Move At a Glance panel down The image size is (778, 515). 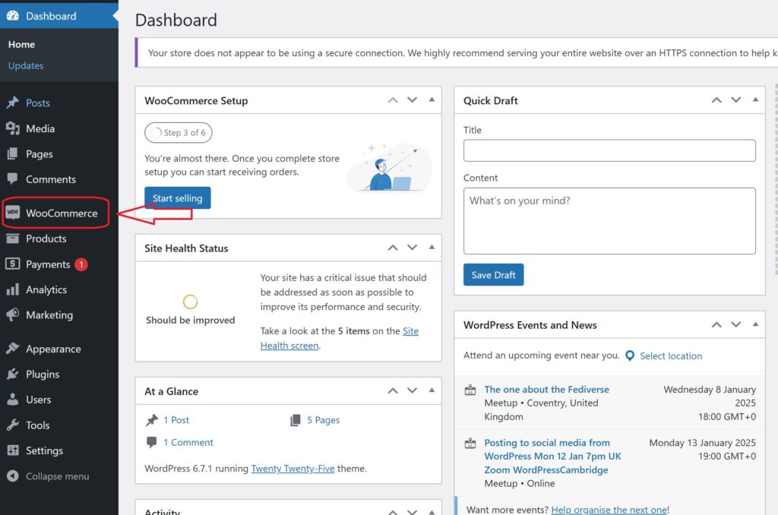tap(413, 391)
